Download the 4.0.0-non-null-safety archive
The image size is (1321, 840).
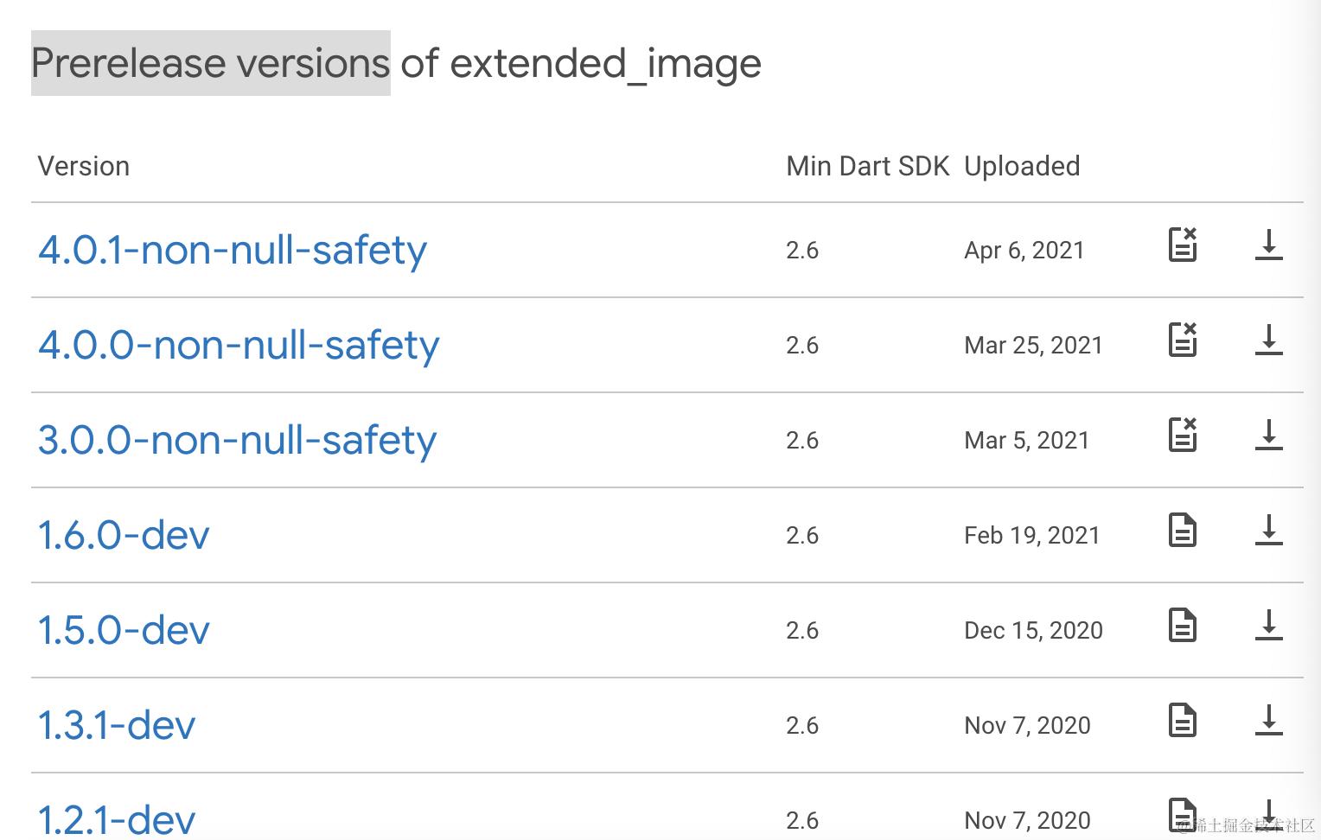1268,340
